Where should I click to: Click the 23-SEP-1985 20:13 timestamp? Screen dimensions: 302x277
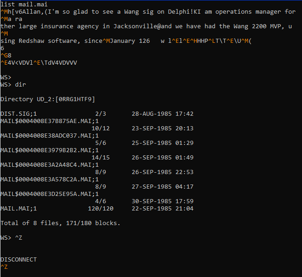point(163,128)
